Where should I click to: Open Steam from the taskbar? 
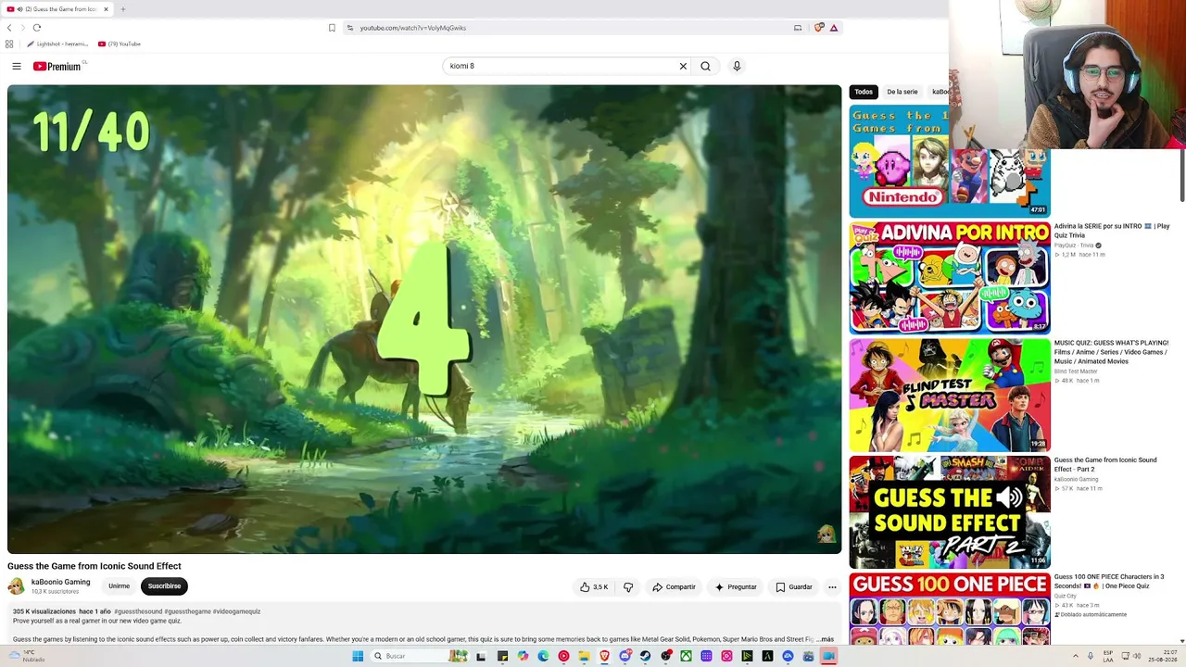point(645,656)
